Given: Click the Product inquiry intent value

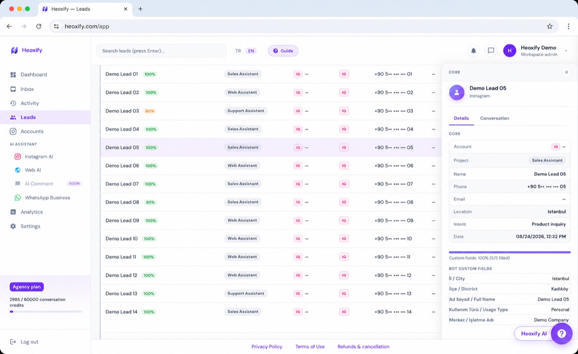Looking at the screenshot, I should click(x=549, y=224).
